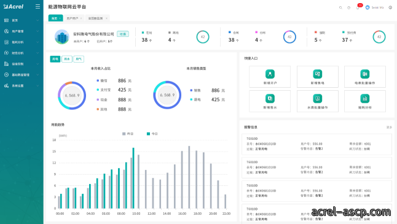The height and width of the screenshot is (224, 397).
Task: Open the second T6010D alarm card
Action: [316, 168]
